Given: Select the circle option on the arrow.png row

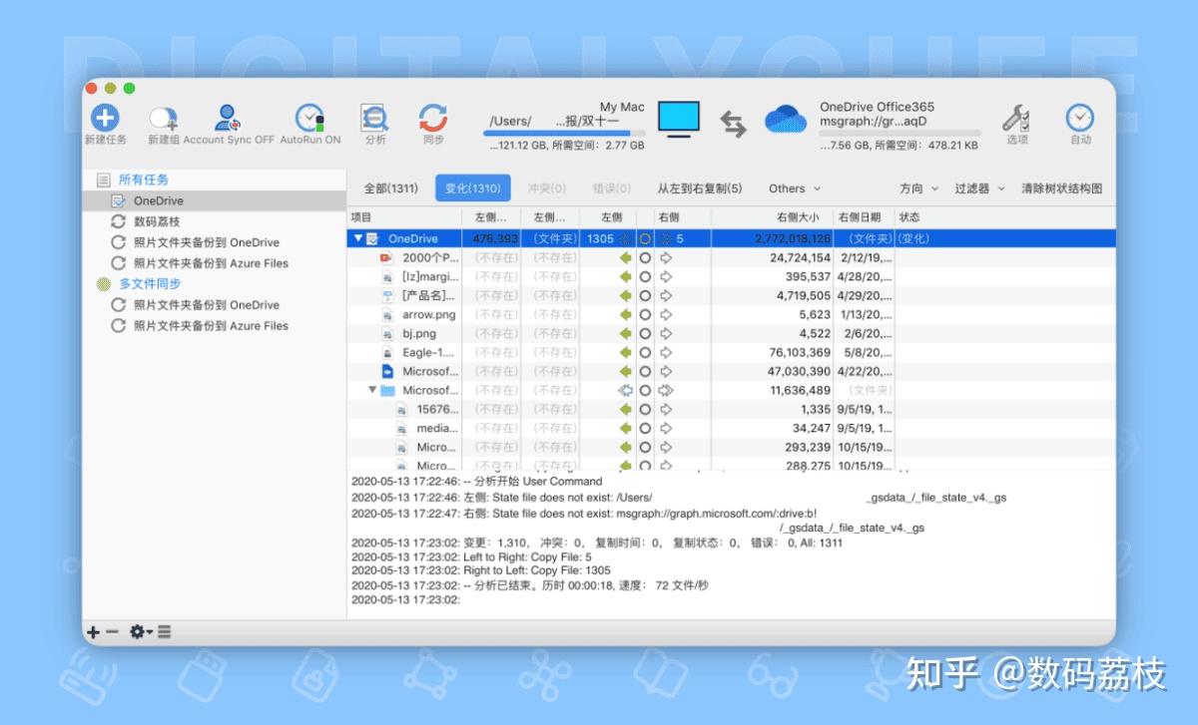Looking at the screenshot, I should 645,314.
